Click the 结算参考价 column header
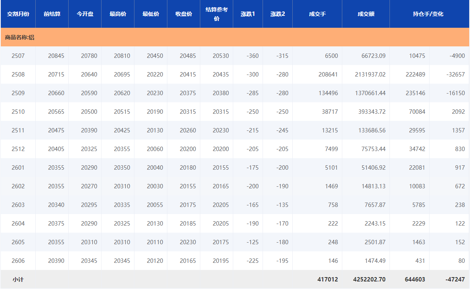The width and height of the screenshot is (470, 289). (x=217, y=14)
